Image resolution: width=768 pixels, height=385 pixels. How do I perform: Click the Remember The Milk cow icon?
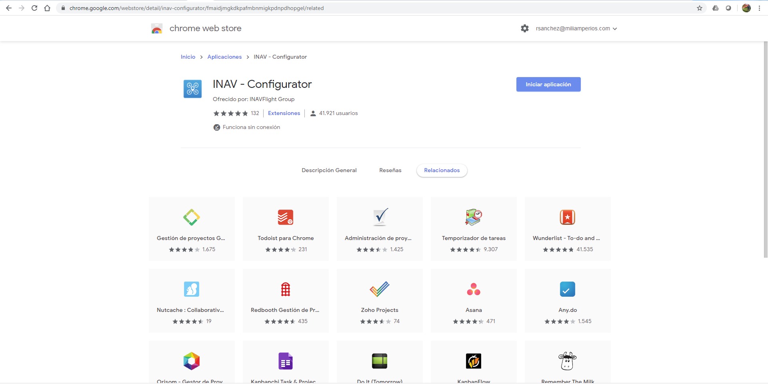567,361
